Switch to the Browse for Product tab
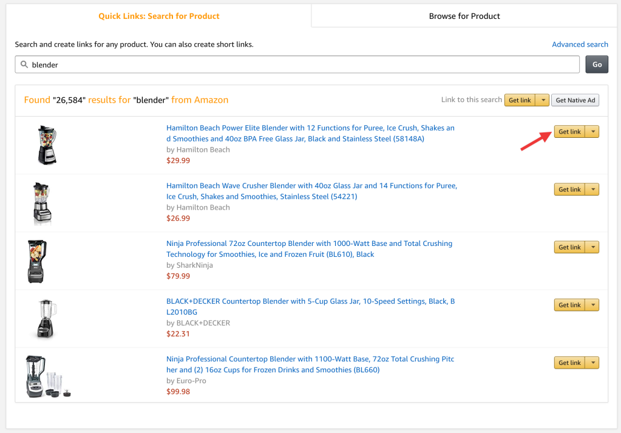The width and height of the screenshot is (621, 433). 464,16
